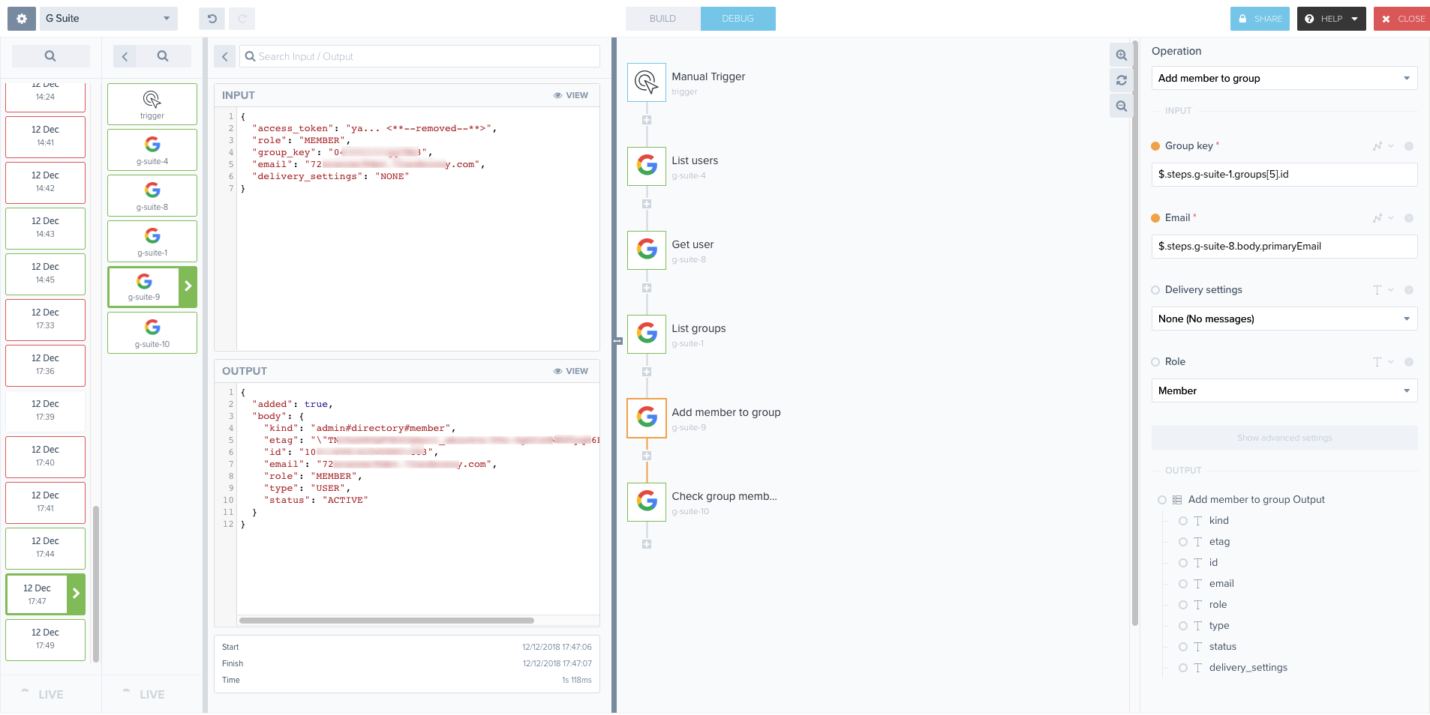
Task: Click the SHARE button
Action: pyautogui.click(x=1260, y=18)
